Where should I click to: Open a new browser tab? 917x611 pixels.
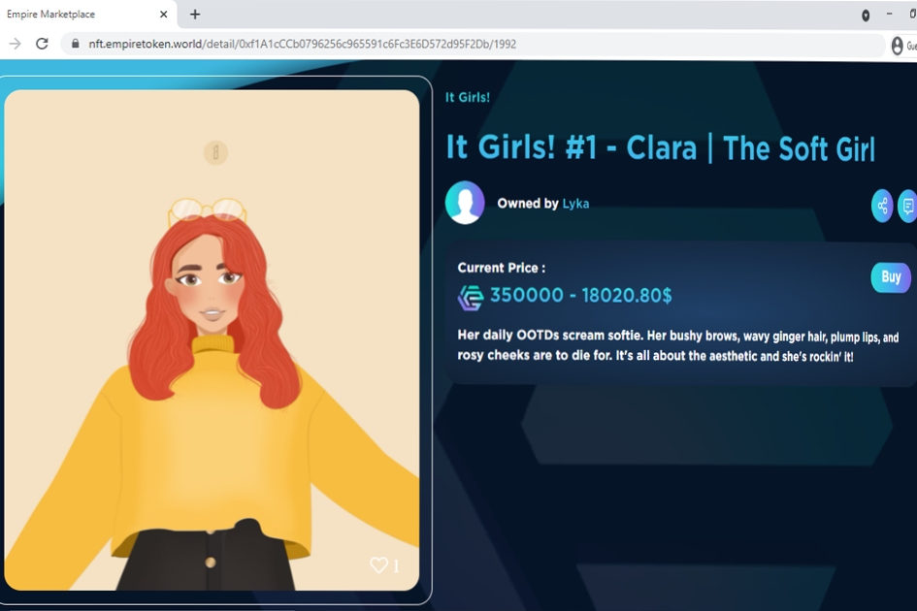195,15
